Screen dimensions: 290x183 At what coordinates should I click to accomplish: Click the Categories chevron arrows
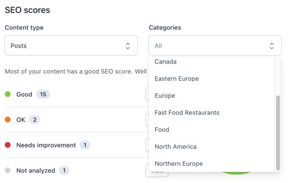(272, 46)
